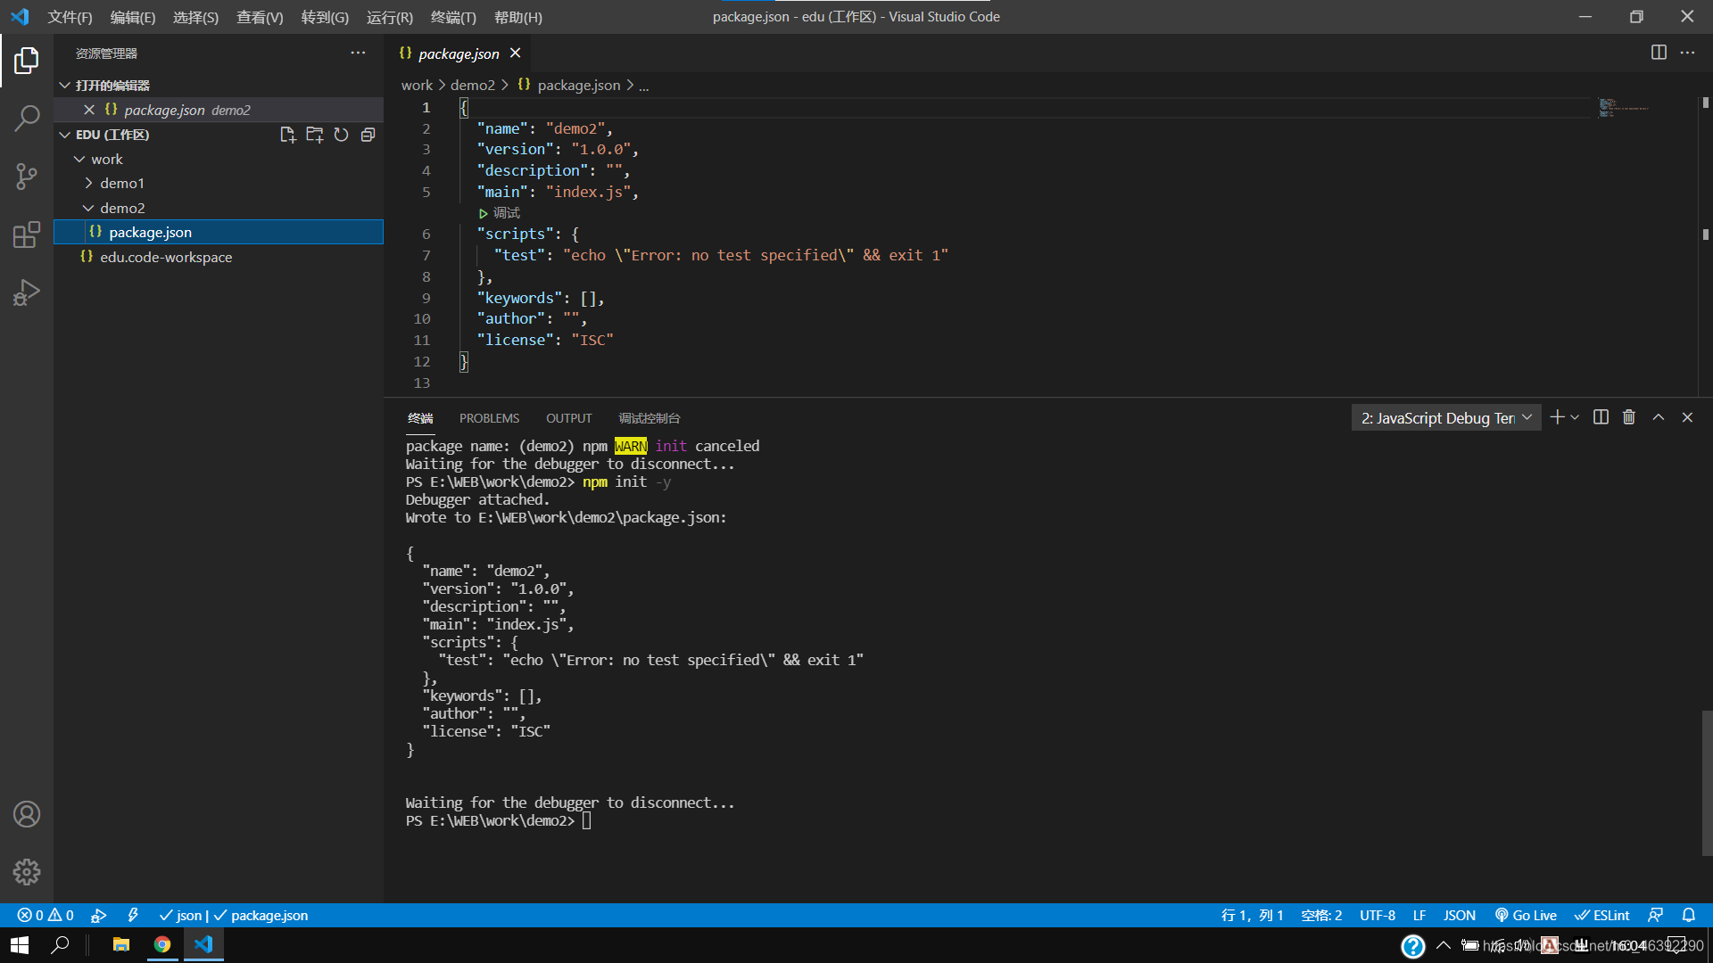The height and width of the screenshot is (963, 1713).
Task: Open the Edit menu
Action: [x=133, y=17]
